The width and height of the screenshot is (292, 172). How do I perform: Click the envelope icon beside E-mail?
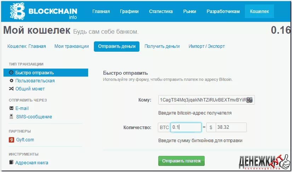click(x=11, y=108)
